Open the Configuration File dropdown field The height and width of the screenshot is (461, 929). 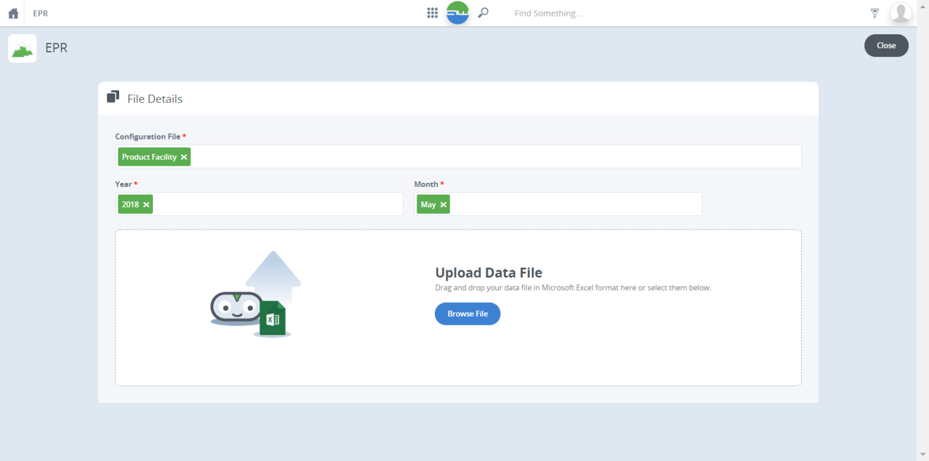pyautogui.click(x=495, y=157)
